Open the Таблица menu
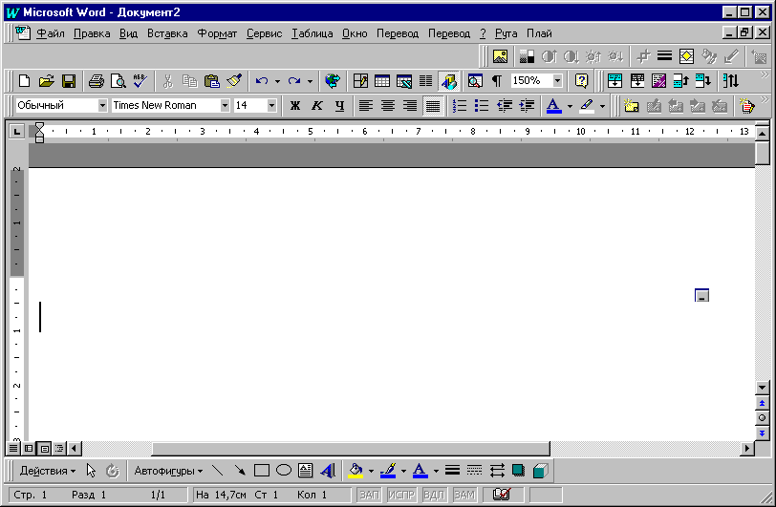 pos(312,33)
